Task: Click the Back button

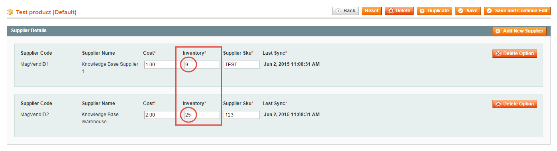Action: click(x=345, y=11)
